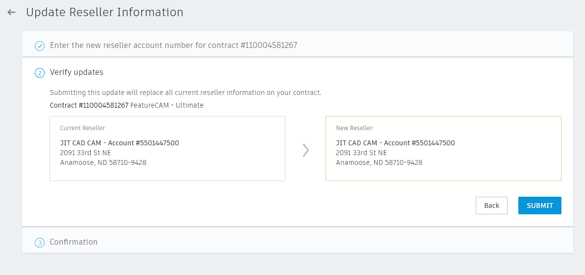Screen dimensions: 585x275
Task: Expand the Confirmation step
Action: click(74, 242)
